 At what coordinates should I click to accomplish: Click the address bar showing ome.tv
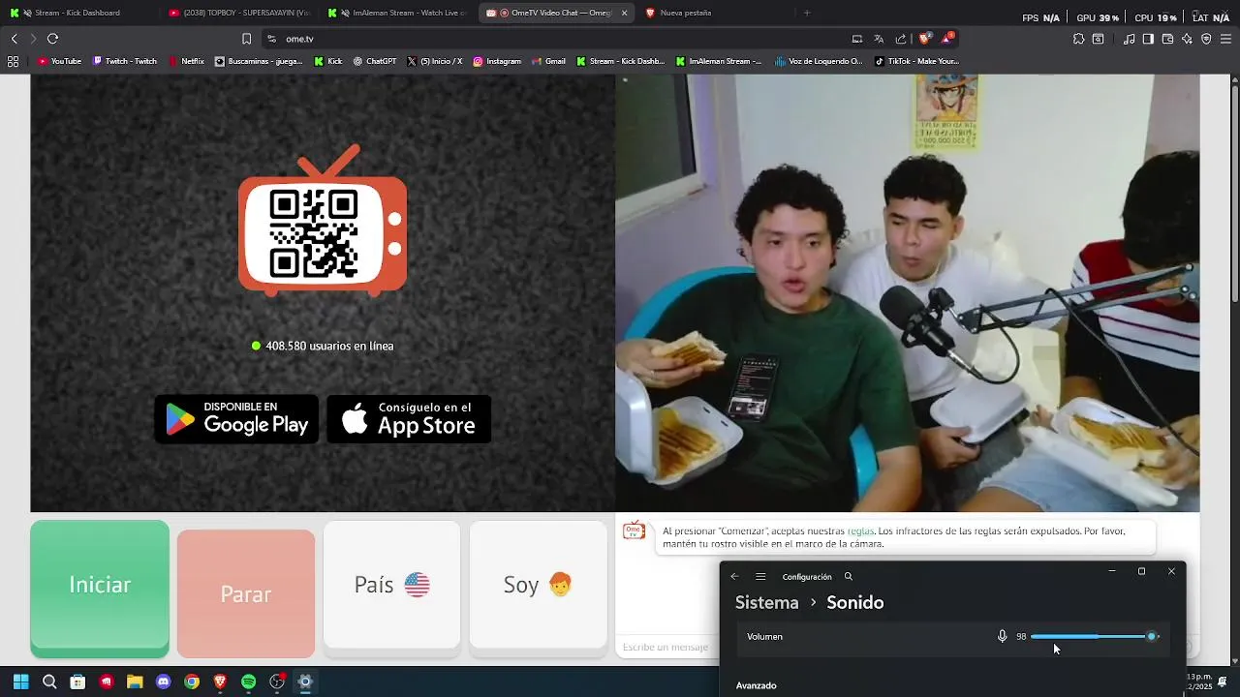[x=562, y=39]
